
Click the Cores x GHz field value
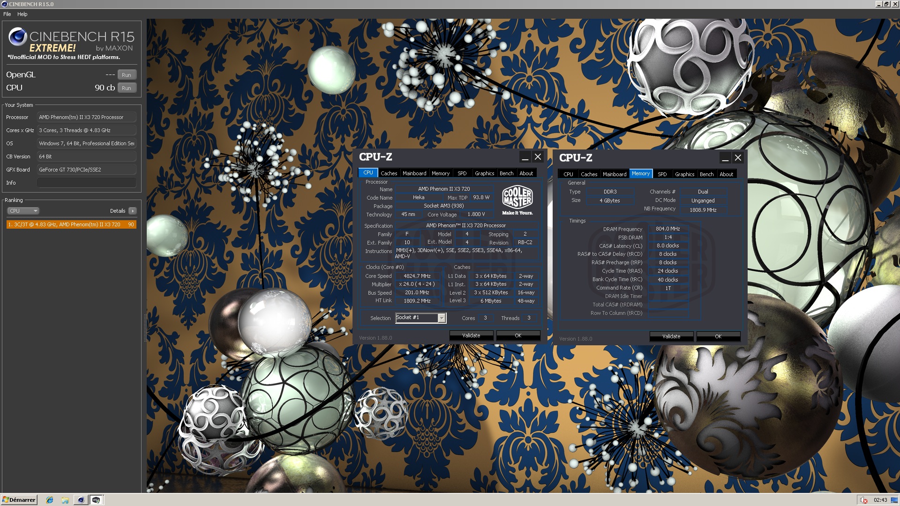87,130
